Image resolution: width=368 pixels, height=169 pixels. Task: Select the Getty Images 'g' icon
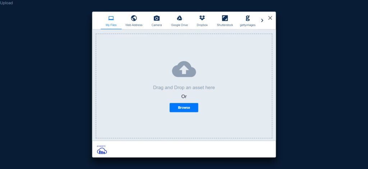[248, 18]
